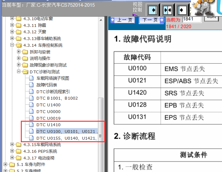Click the jump button beside page field

point(211,18)
